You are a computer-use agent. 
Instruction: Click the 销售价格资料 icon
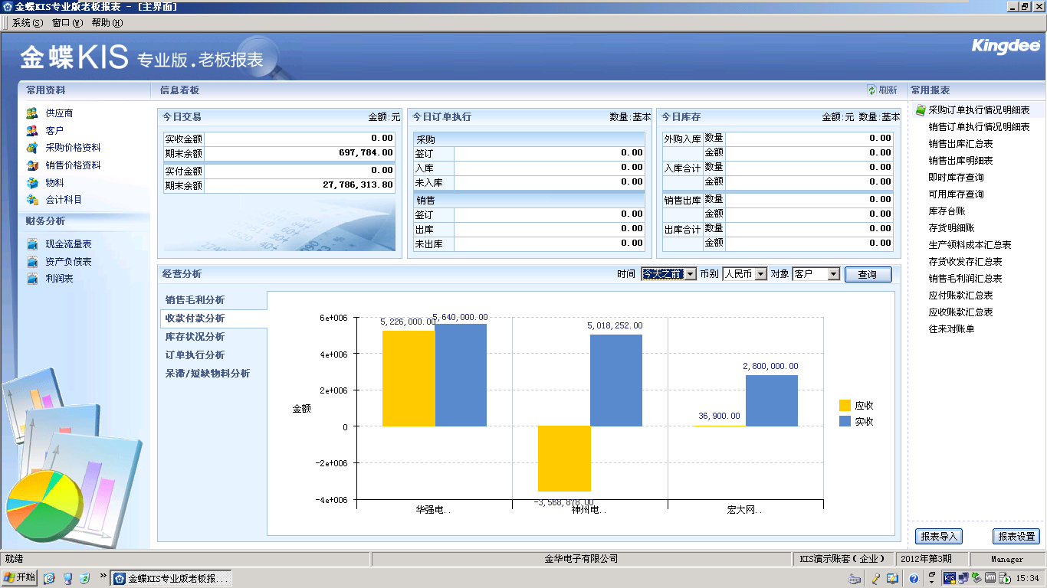click(32, 165)
